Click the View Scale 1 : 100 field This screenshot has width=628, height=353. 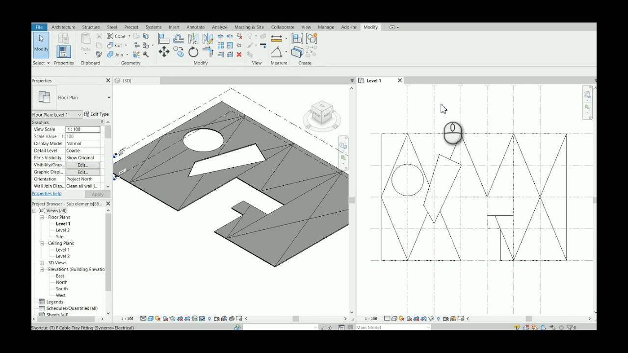(x=82, y=129)
